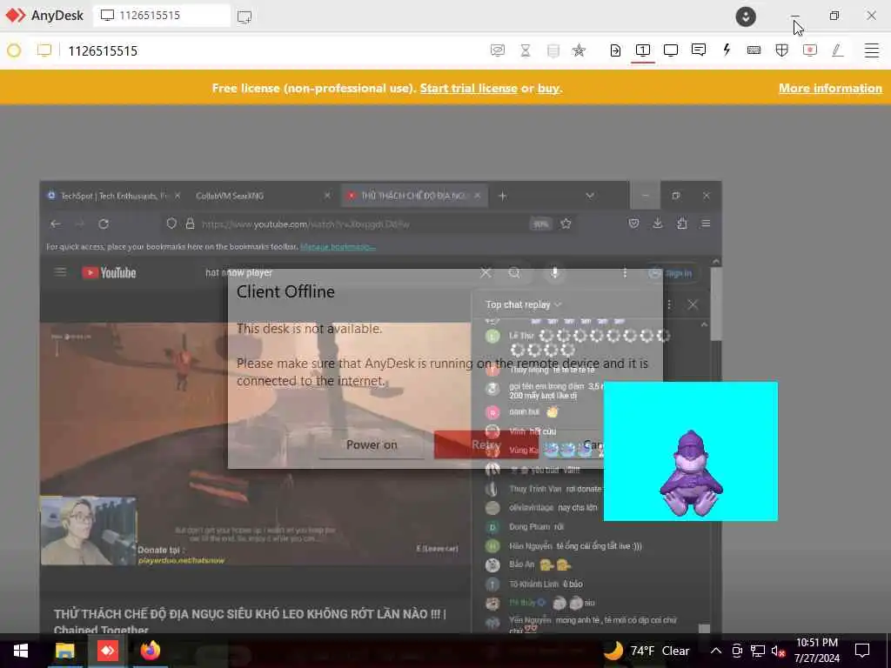Click Manage bookmarks link
The image size is (891, 668).
(x=338, y=246)
